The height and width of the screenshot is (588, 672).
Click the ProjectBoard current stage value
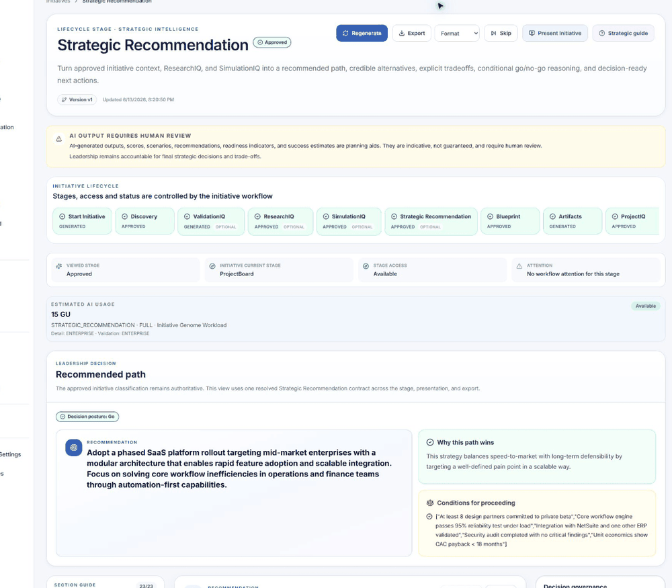click(x=237, y=274)
